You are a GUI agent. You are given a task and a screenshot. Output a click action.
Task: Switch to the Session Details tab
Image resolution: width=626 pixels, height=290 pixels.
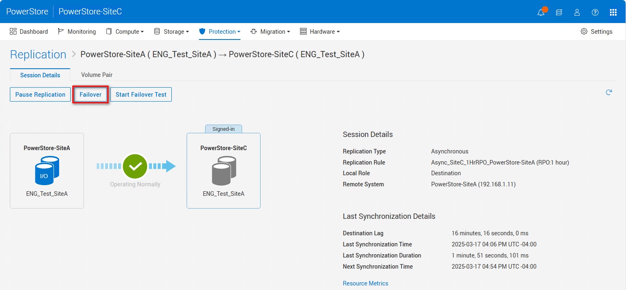click(x=40, y=75)
